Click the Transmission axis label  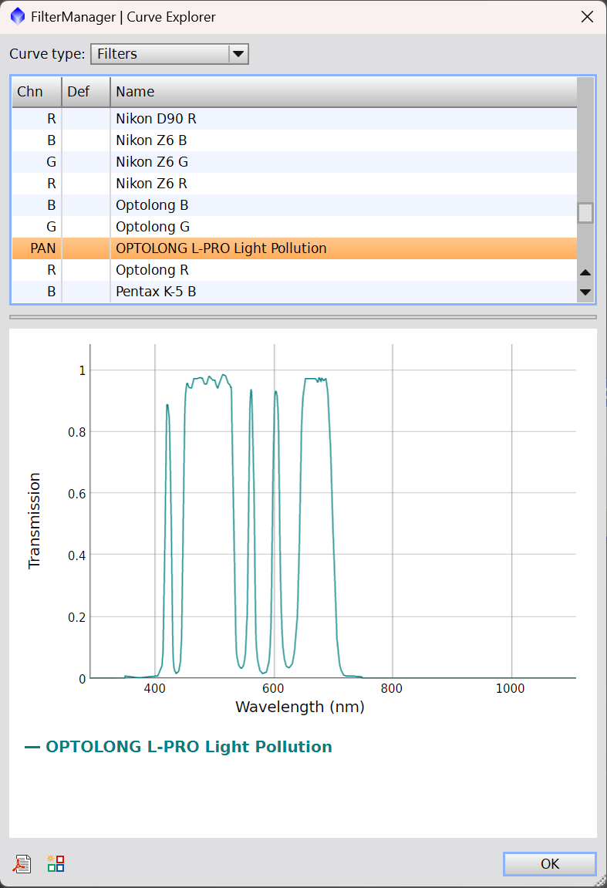[34, 521]
